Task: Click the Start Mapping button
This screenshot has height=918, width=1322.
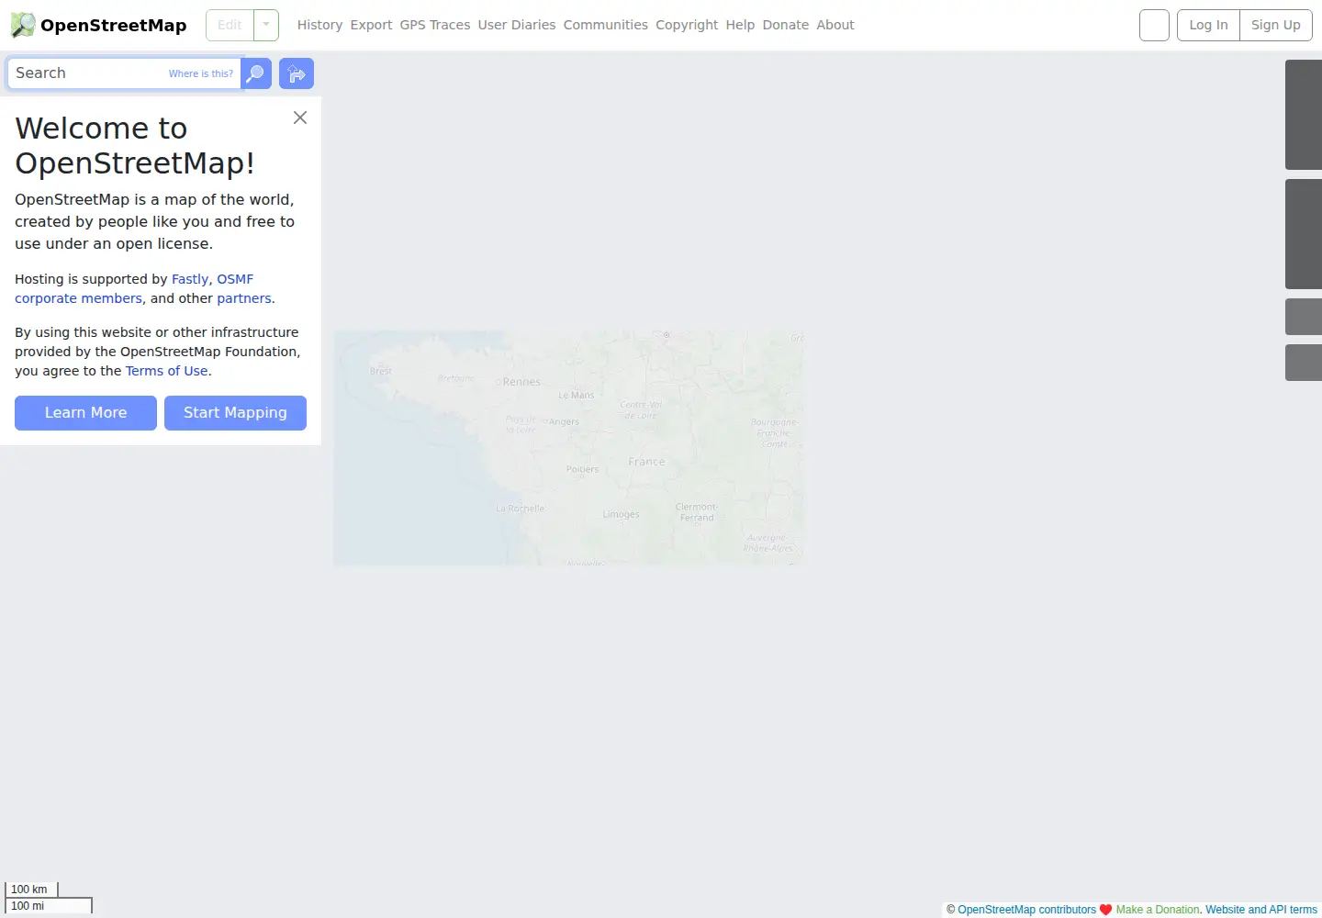Action: (235, 413)
